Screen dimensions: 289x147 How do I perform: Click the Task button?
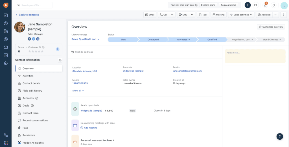tap(203, 15)
